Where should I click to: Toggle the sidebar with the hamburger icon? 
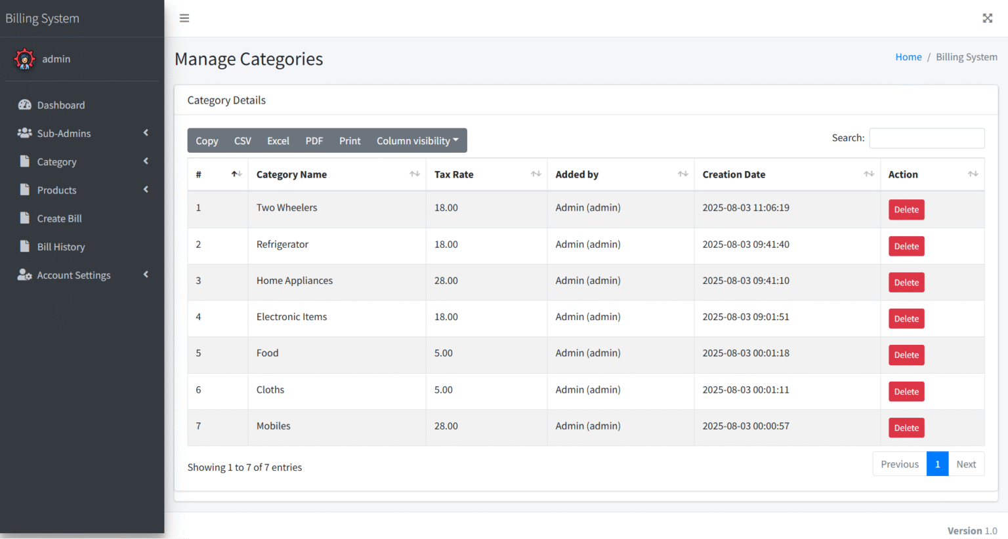184,18
